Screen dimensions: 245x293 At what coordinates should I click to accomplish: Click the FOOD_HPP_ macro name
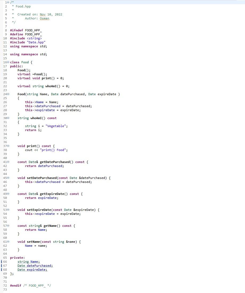[x=34, y=30]
